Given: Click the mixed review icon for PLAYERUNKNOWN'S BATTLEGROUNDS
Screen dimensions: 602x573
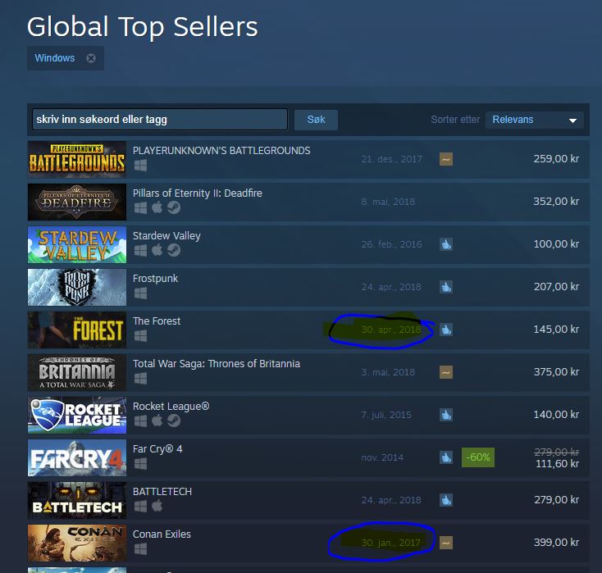Looking at the screenshot, I should 445,159.
